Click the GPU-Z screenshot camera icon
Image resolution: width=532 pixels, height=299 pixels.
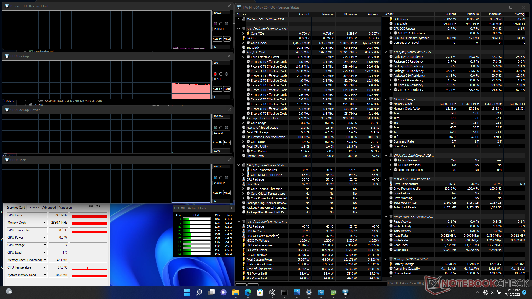coord(91,206)
